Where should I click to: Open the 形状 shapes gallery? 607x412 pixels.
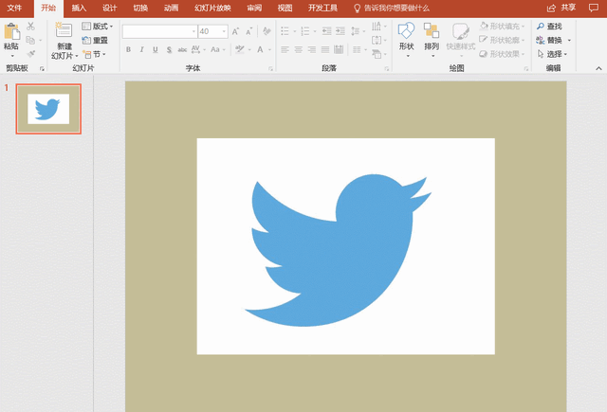[x=407, y=40]
